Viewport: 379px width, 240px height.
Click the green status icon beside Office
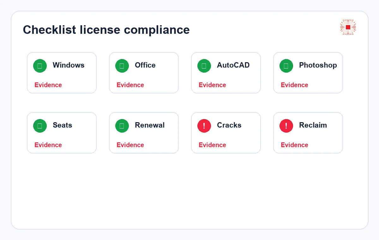[122, 66]
